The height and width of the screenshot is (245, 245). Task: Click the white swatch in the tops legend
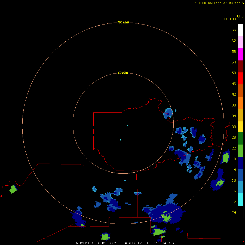[240, 30]
